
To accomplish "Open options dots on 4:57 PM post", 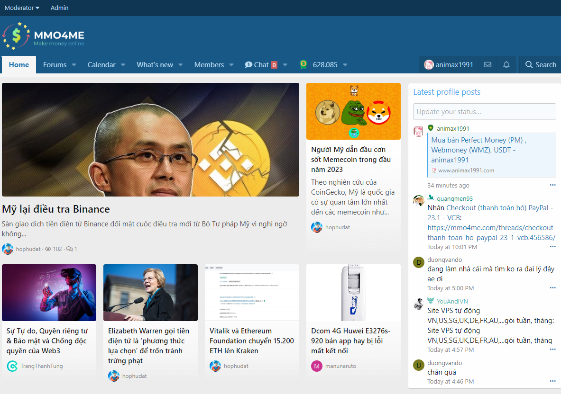I will (x=553, y=349).
